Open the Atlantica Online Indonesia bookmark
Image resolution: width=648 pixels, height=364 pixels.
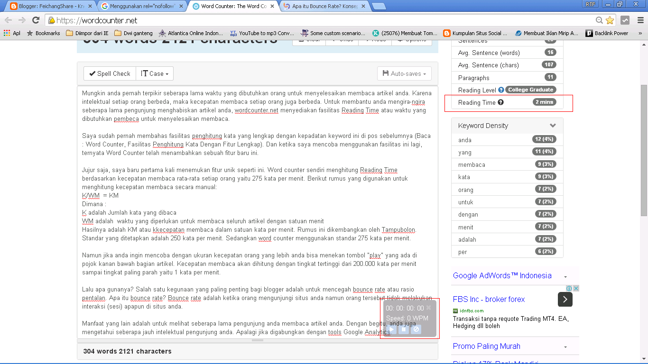pyautogui.click(x=191, y=33)
